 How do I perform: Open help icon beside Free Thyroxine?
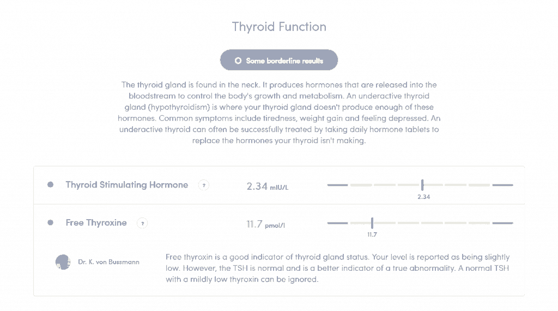[x=142, y=223]
